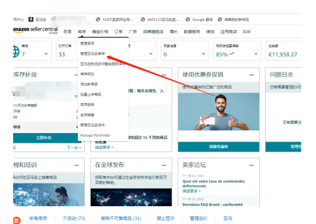Image resolution: width=316 pixels, height=224 pixels.
Task: Click the 总余额 €11,938.27 value
Action: (283, 54)
